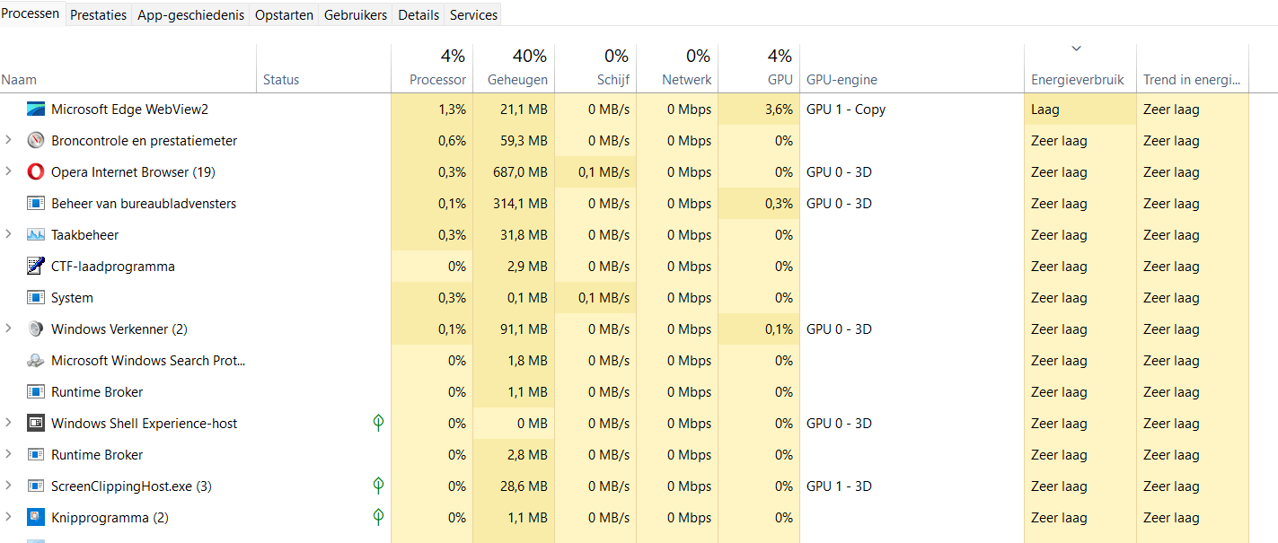Click the Microsoft Windows Search Protocol icon
The height and width of the screenshot is (543, 1278).
[x=35, y=361]
